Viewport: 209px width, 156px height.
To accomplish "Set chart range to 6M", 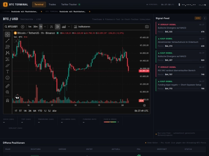I will [35, 111].
